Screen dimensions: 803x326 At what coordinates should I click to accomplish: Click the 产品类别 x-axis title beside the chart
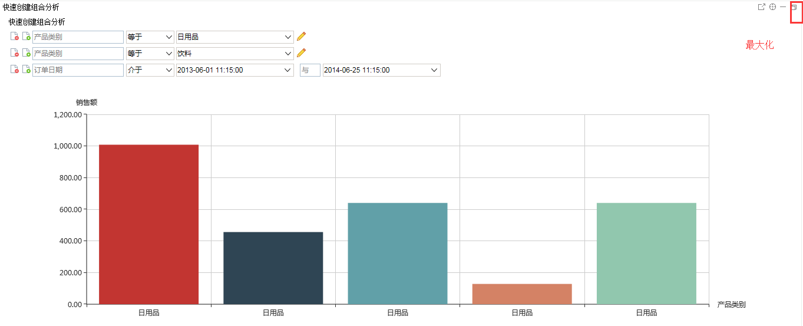point(731,304)
